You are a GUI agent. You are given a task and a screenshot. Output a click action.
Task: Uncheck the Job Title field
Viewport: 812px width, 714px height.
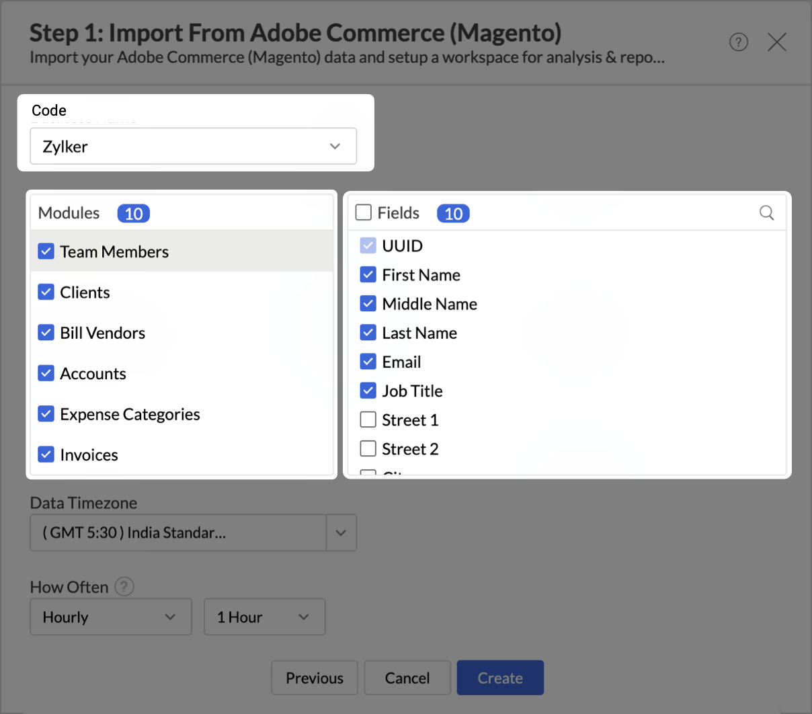[x=368, y=391]
